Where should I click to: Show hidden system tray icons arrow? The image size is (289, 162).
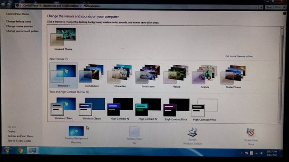(x=241, y=153)
